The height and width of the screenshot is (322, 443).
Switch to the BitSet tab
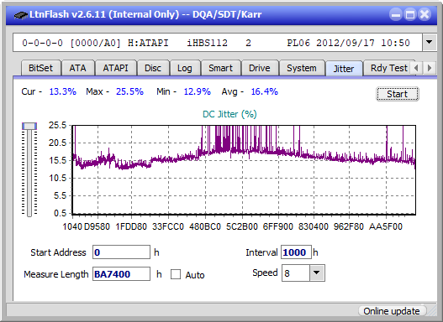point(40,68)
